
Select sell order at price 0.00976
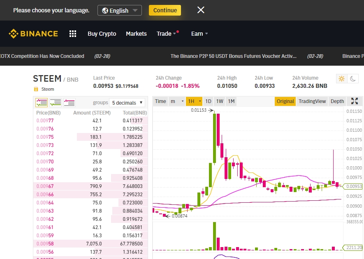90,129
